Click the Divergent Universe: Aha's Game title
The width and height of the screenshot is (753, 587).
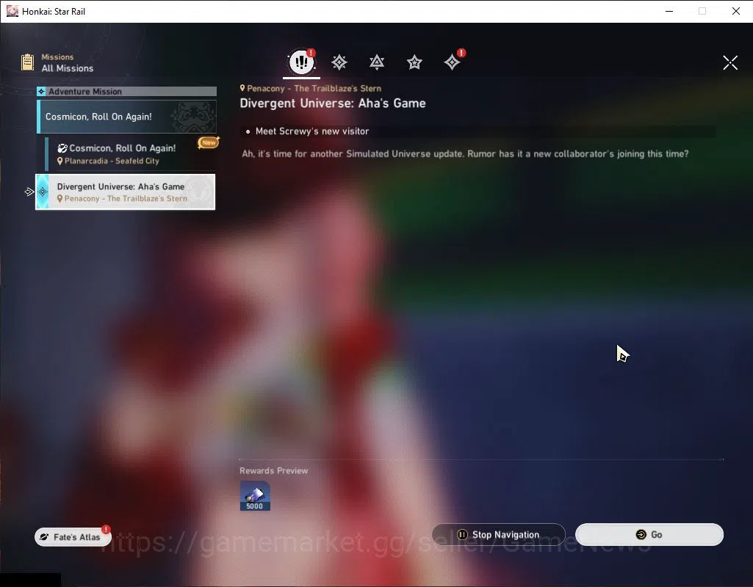click(x=333, y=103)
